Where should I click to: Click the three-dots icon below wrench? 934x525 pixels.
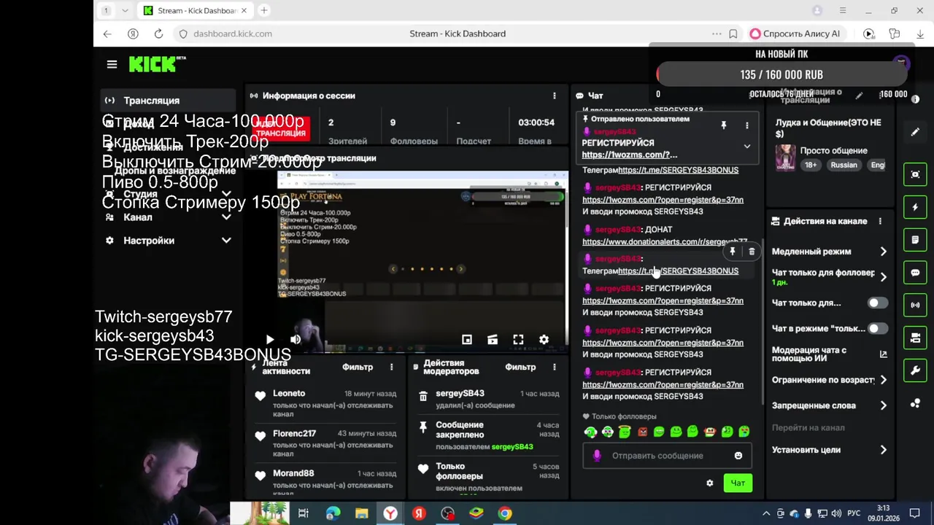[x=915, y=403]
